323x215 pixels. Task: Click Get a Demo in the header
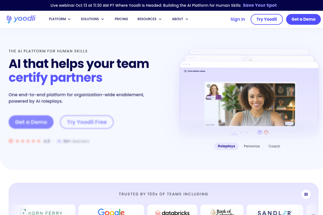(303, 19)
